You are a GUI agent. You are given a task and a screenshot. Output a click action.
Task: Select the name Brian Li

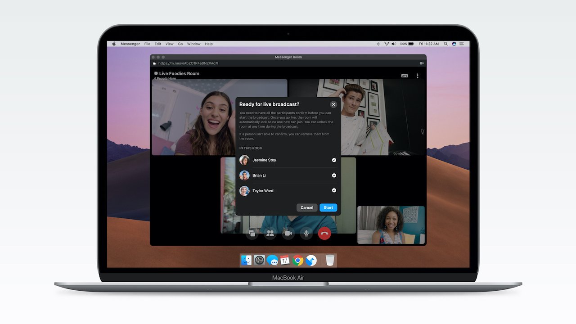coord(259,175)
